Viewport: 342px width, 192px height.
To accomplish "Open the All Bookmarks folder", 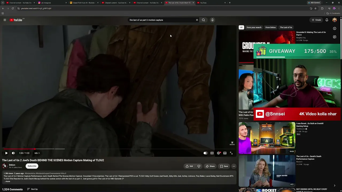I will (333, 13).
